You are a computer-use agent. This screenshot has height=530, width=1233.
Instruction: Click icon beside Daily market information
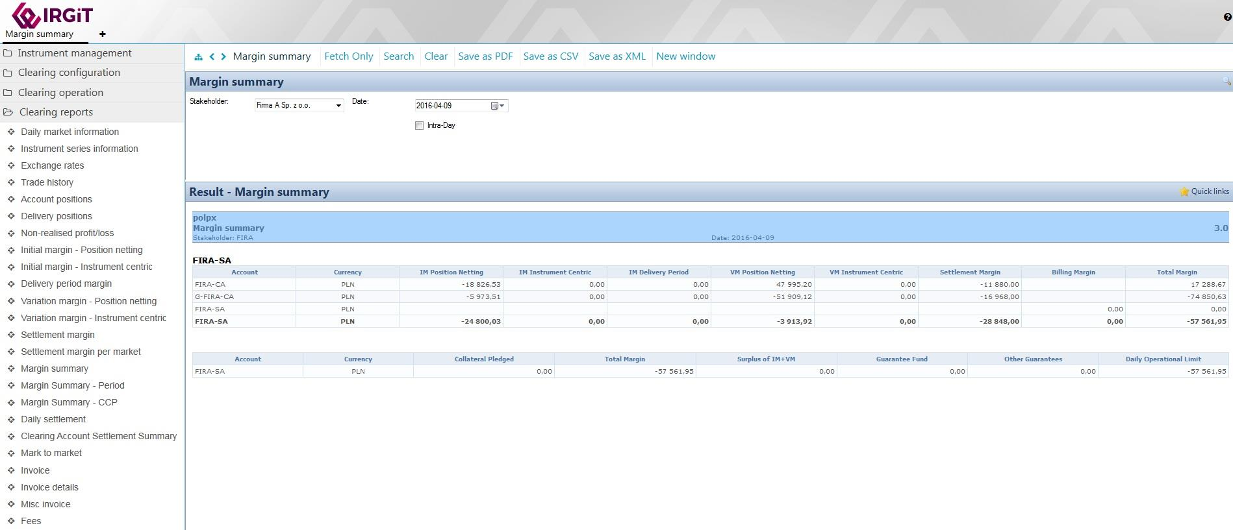click(x=11, y=132)
